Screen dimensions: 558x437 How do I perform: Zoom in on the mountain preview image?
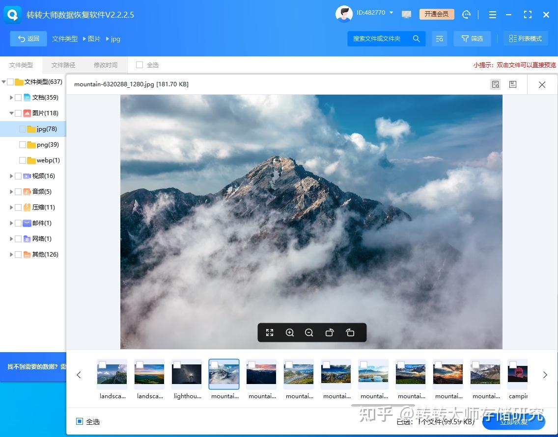pos(290,333)
